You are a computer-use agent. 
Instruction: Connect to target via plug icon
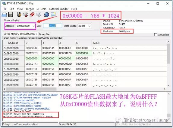(19, 15)
